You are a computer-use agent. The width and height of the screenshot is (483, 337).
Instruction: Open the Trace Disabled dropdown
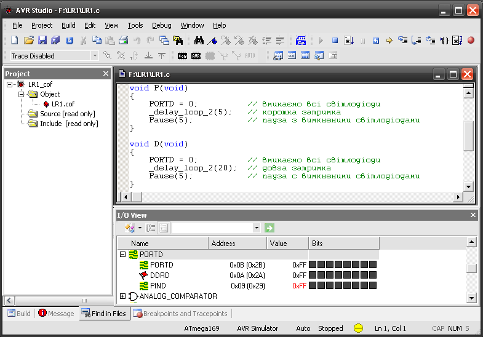click(95, 56)
